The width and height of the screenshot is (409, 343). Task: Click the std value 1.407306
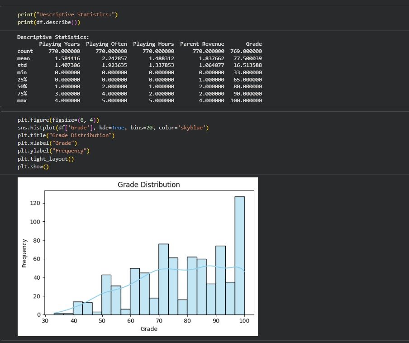pos(67,65)
